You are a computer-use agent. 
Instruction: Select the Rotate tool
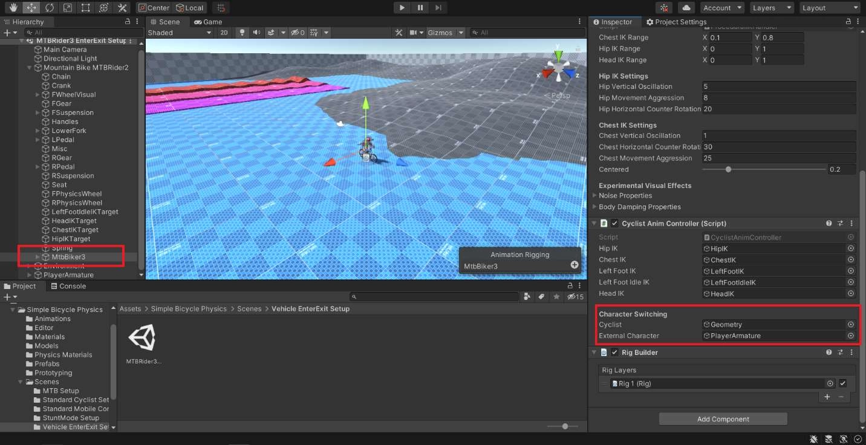(x=50, y=8)
